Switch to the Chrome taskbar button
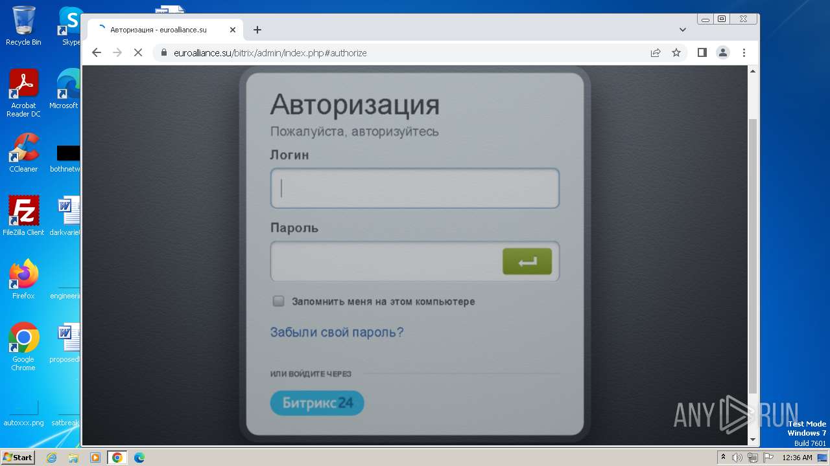The height and width of the screenshot is (466, 830). pos(117,458)
